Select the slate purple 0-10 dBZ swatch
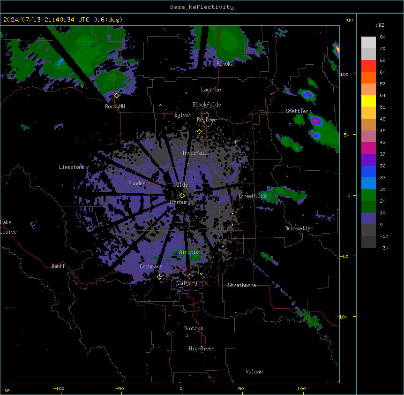This screenshot has width=404, height=395. click(368, 219)
